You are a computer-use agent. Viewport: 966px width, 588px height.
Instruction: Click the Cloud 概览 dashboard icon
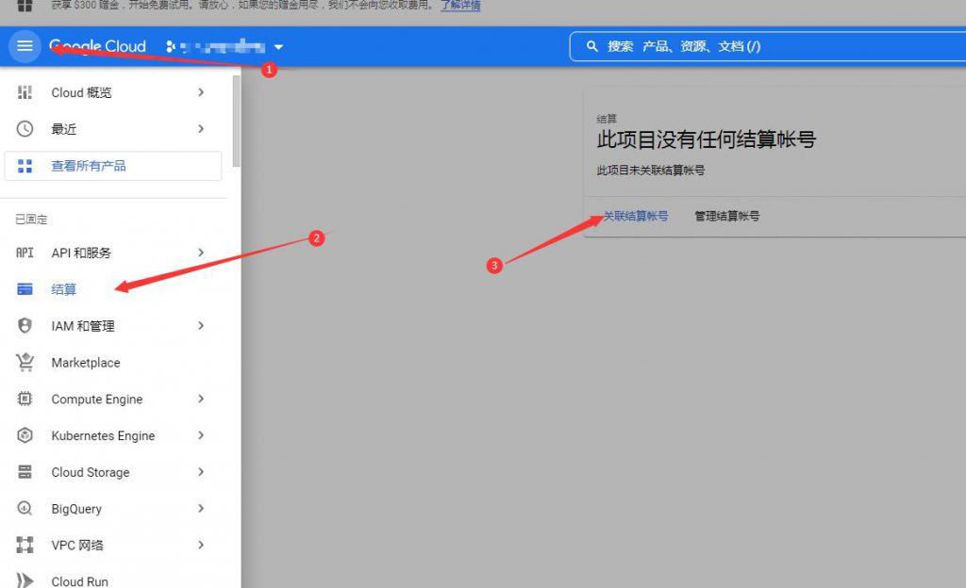point(25,92)
